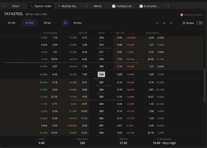The height and width of the screenshot is (148, 207).
Task: Click the highlighted 208 strike price
Action: coord(101,74)
